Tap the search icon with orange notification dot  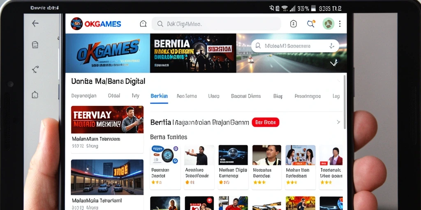(x=311, y=24)
